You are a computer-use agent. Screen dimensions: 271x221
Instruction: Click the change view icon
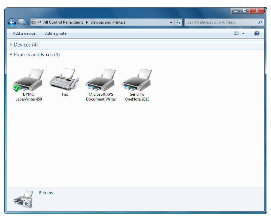click(236, 33)
